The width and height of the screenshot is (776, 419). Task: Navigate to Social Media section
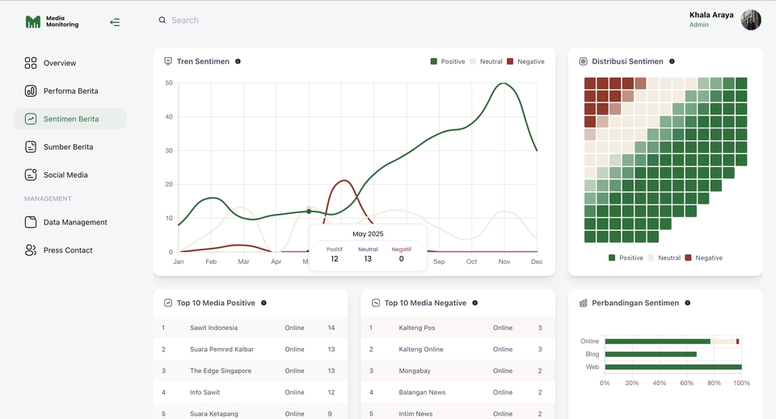[x=65, y=175]
